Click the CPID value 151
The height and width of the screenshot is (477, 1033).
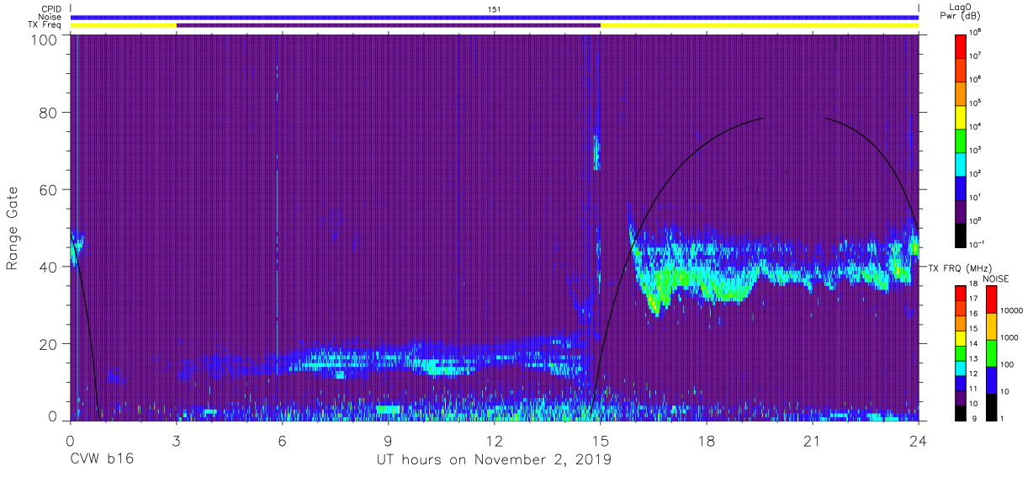point(494,8)
